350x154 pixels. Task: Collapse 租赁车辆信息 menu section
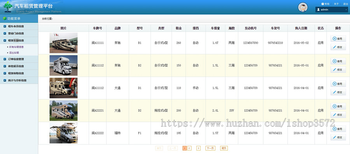[19, 40]
